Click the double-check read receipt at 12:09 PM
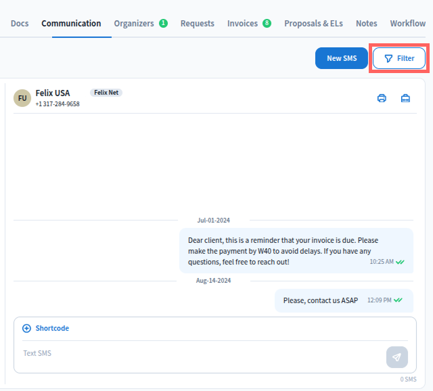The height and width of the screenshot is (391, 433). (x=398, y=300)
